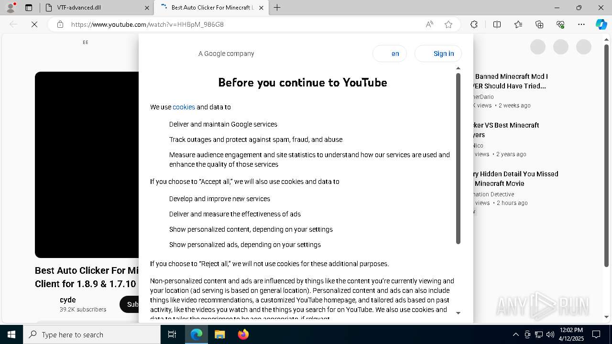
Task: Close the Best Auto Clicker tab
Action: [x=261, y=8]
